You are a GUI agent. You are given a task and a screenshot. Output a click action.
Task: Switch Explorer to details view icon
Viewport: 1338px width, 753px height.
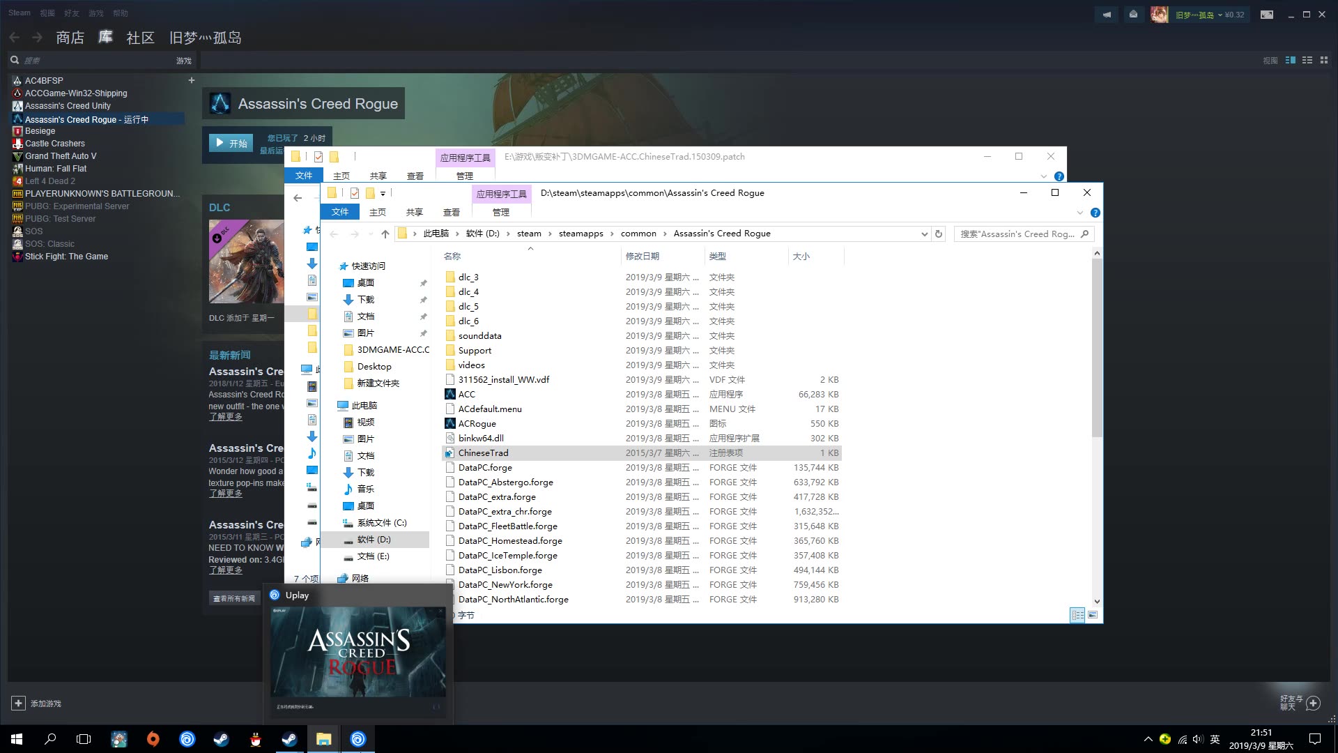pos(1077,615)
